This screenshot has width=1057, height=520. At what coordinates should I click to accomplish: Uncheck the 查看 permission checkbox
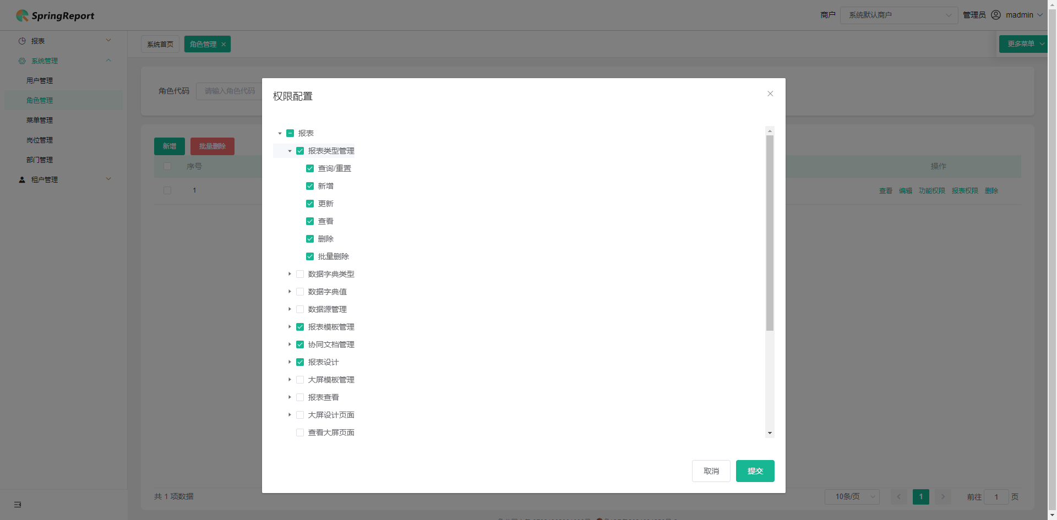310,221
